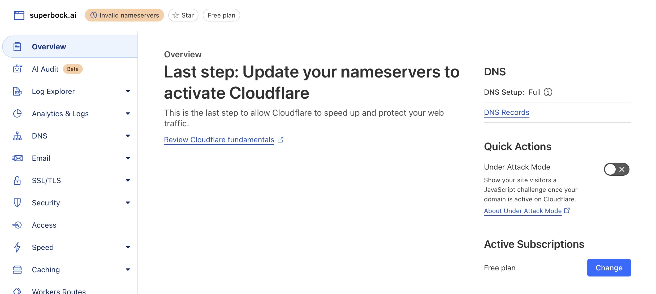
Task: Click the Analytics & Logs pie chart icon
Action: click(x=17, y=114)
